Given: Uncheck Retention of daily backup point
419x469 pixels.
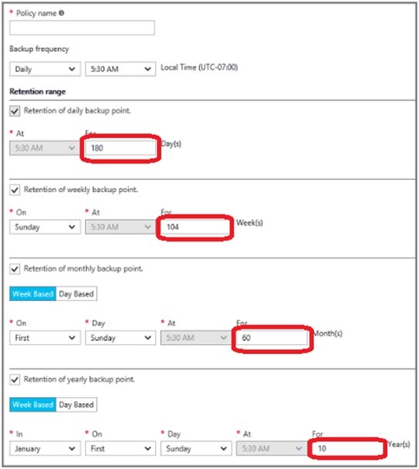Looking at the screenshot, I should click(15, 110).
